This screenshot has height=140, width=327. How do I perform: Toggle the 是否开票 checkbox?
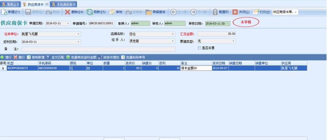[x=199, y=48]
